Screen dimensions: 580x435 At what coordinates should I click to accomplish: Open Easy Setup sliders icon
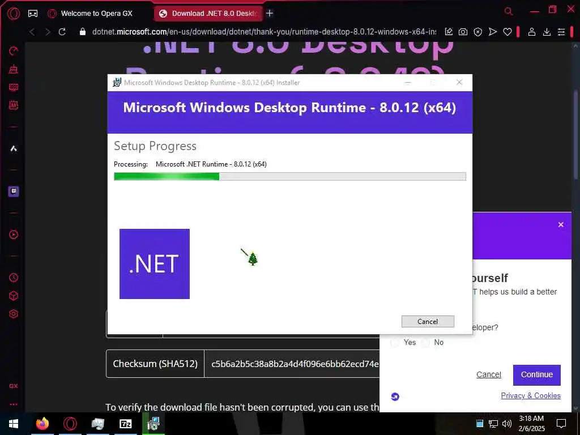561,32
